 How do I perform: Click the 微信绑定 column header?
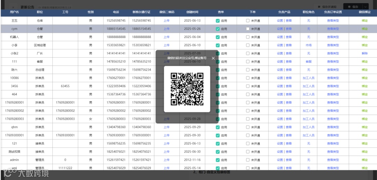pos(364,12)
